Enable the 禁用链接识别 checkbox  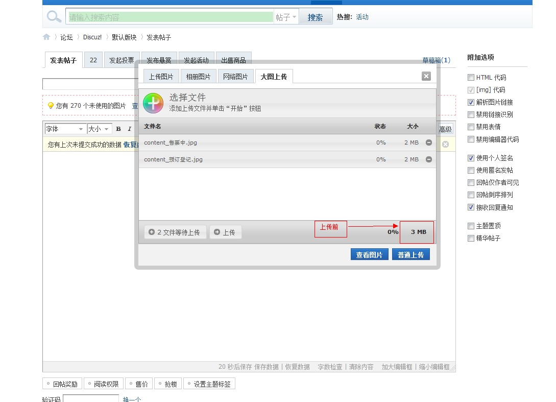tap(471, 114)
